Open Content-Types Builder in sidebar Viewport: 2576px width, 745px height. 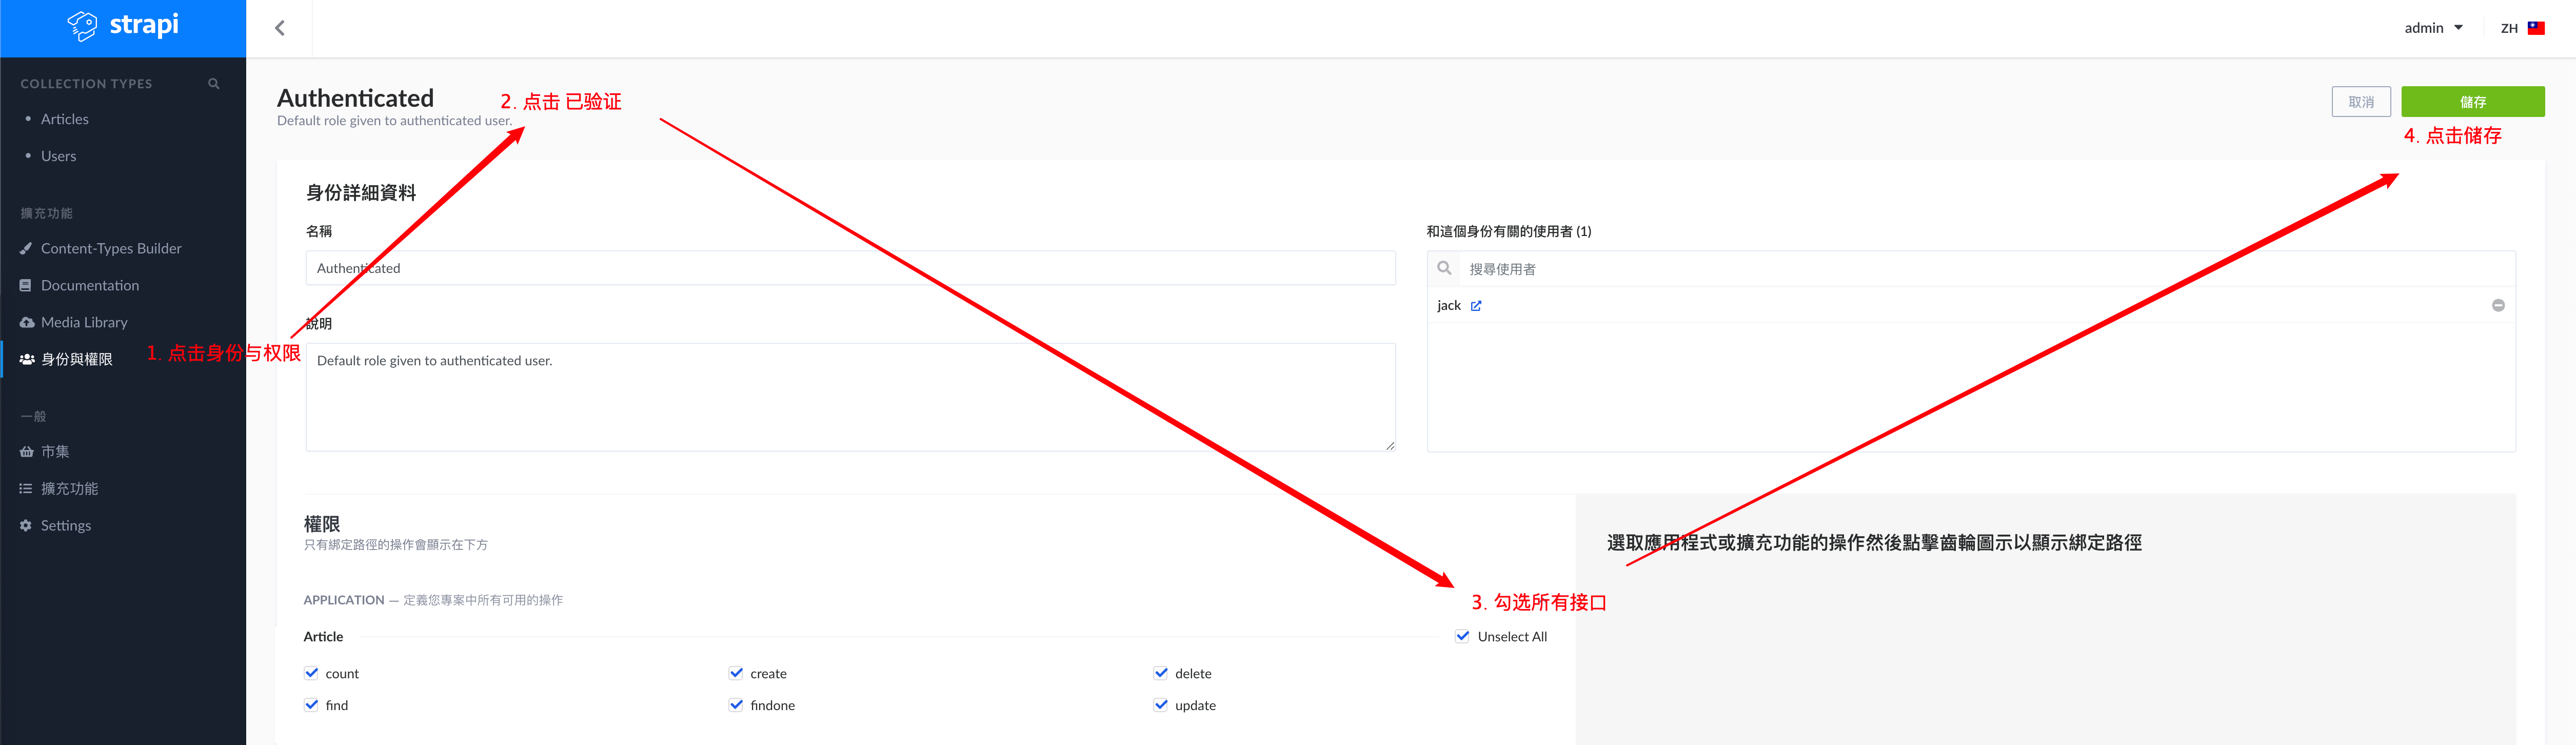tap(110, 248)
